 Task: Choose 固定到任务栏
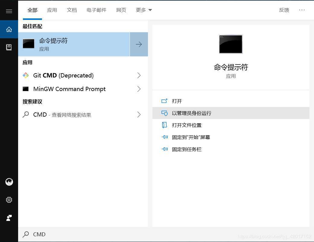point(231,149)
